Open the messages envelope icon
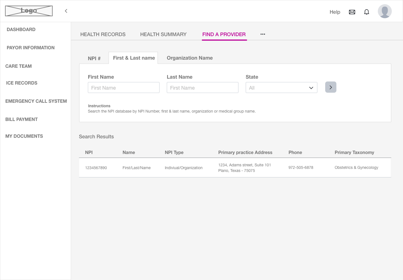The width and height of the screenshot is (403, 280). coord(352,12)
